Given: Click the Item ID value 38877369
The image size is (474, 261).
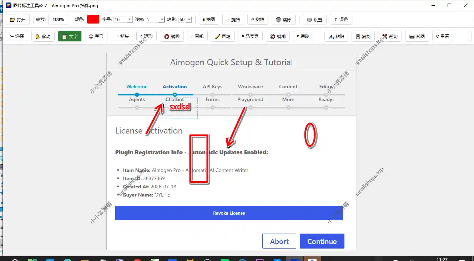Looking at the screenshot, I should point(154,178).
